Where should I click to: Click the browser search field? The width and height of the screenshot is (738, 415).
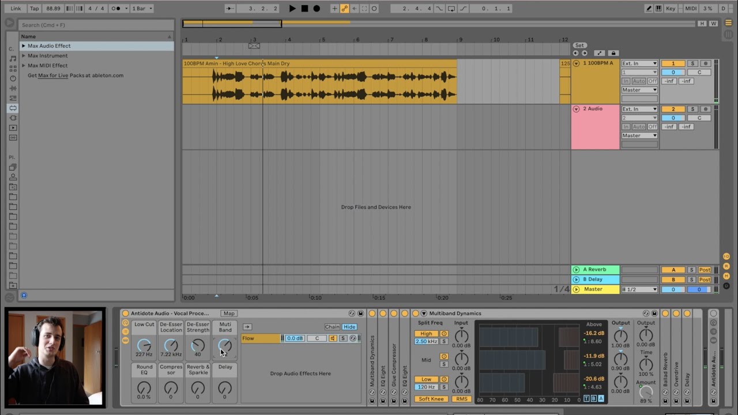click(95, 25)
